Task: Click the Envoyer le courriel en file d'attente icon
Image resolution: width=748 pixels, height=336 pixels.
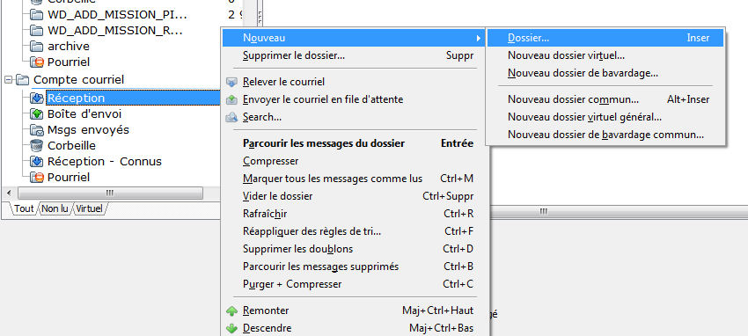Action: [231, 99]
